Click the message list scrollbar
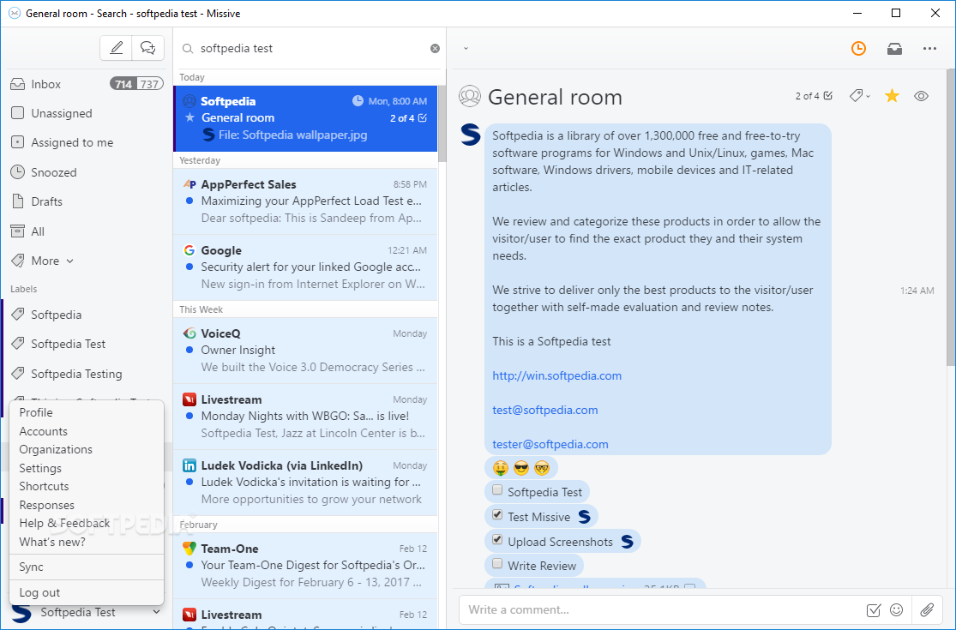This screenshot has height=630, width=956. click(442, 123)
